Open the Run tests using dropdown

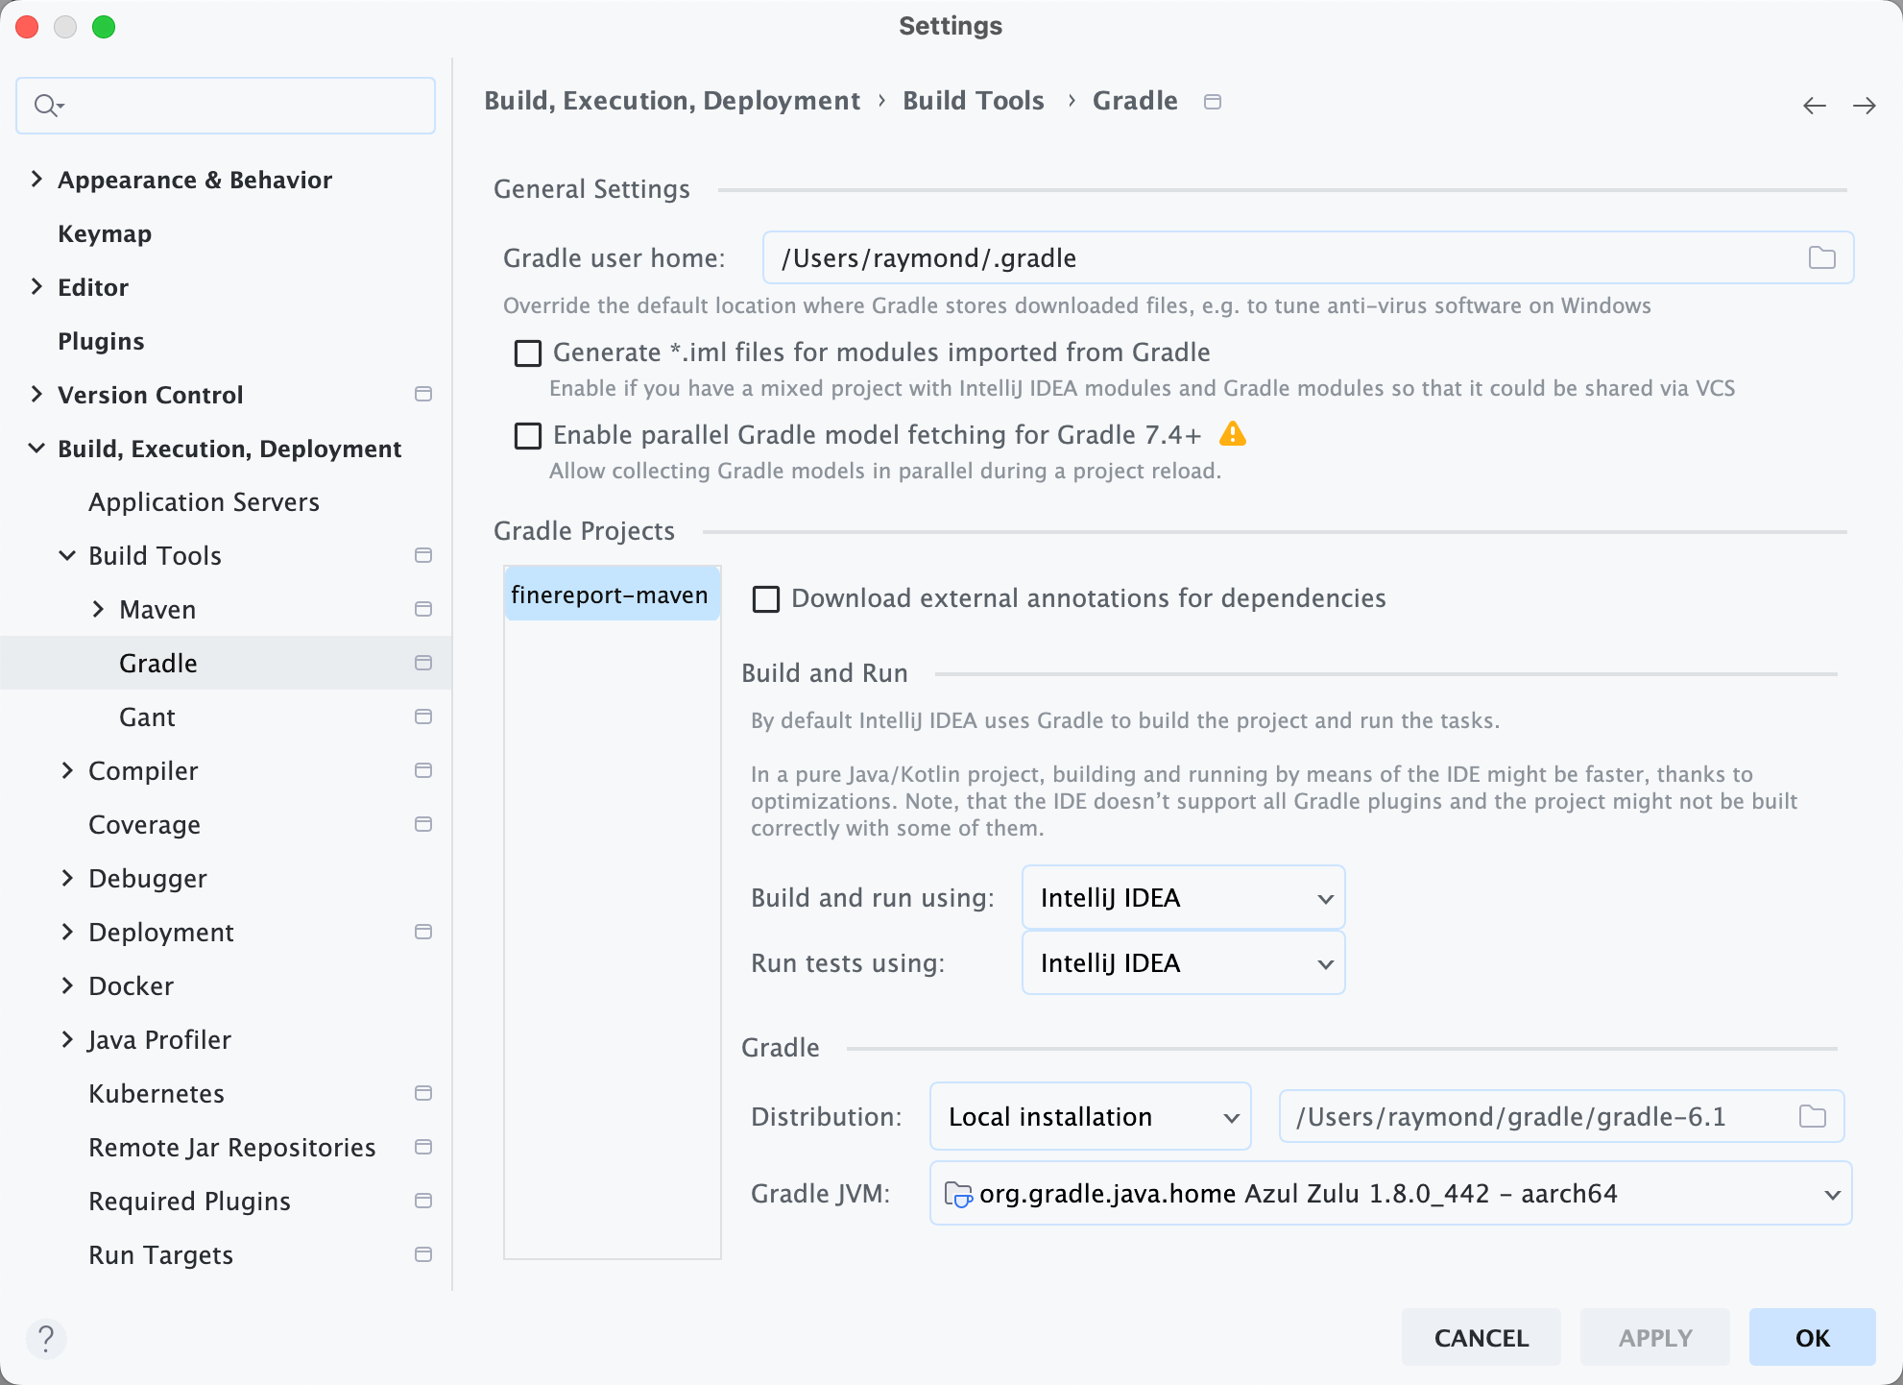tap(1184, 963)
